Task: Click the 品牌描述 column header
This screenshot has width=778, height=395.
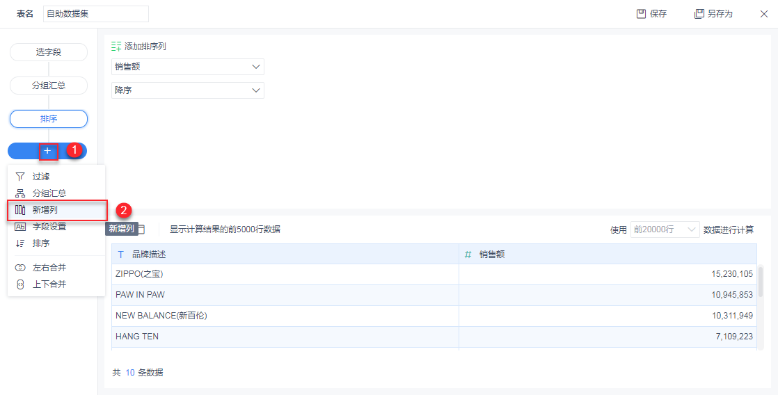Action: [285, 255]
